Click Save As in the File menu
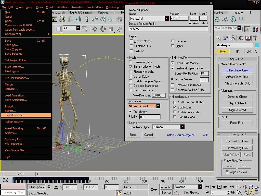The height and width of the screenshot is (196, 261). tap(26, 45)
